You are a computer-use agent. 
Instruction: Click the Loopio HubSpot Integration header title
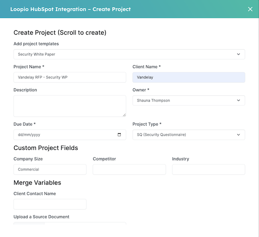71,9
